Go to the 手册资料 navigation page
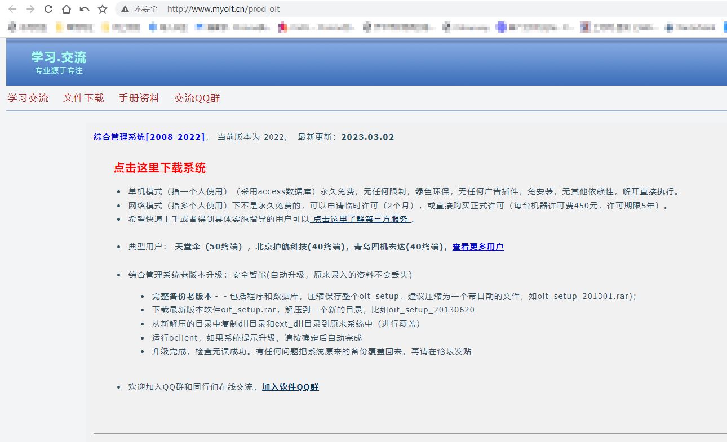727x442 pixels. 139,98
